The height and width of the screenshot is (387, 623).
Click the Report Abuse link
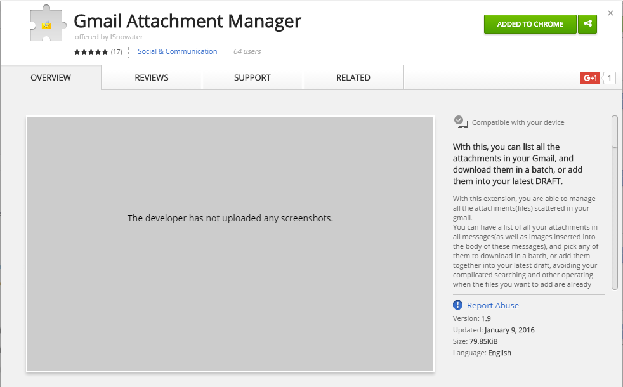coord(493,305)
